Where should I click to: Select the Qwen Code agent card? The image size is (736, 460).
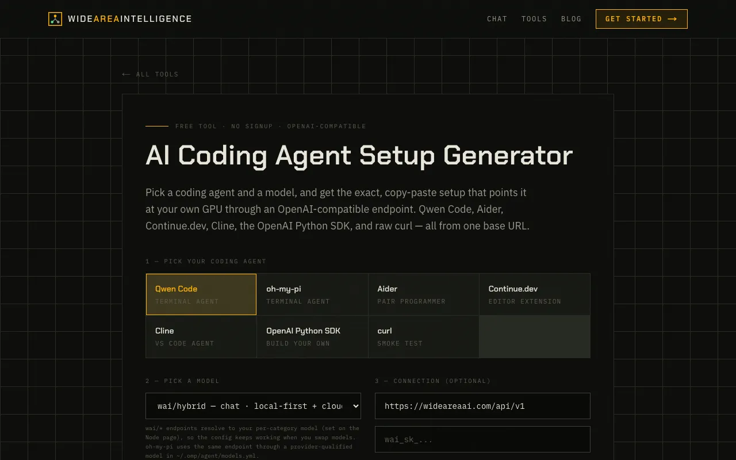201,294
